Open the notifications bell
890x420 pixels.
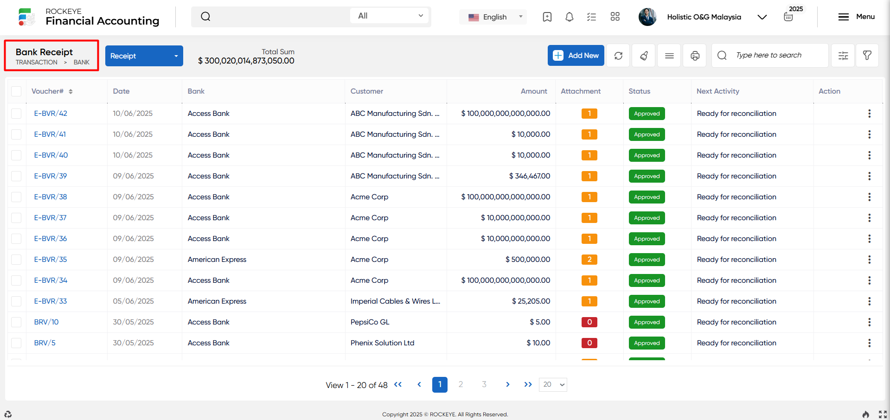click(570, 17)
